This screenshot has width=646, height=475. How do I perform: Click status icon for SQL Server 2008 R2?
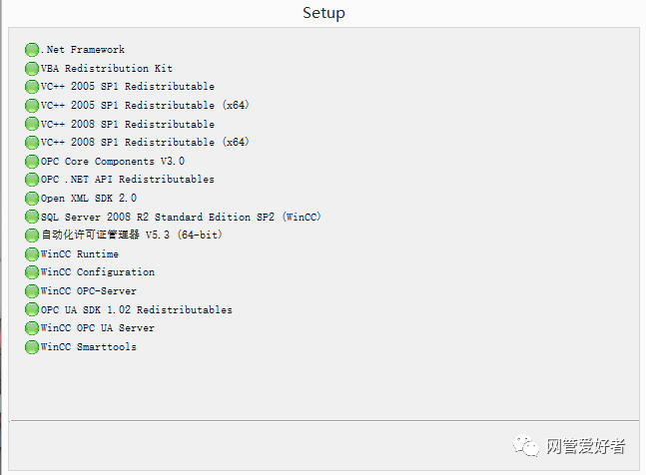coord(33,217)
